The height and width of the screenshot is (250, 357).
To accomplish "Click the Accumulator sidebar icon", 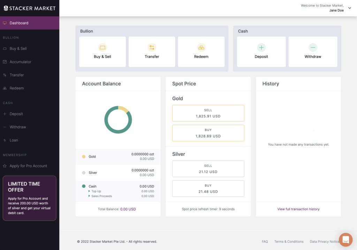I will [5, 62].
